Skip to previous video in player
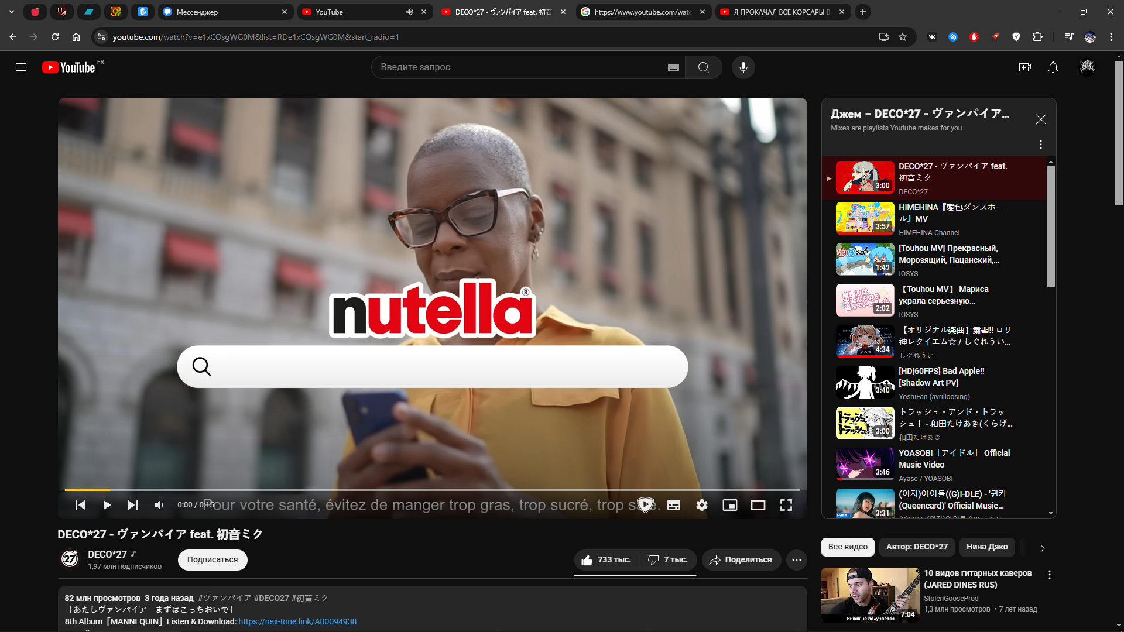The height and width of the screenshot is (632, 1124). (80, 505)
